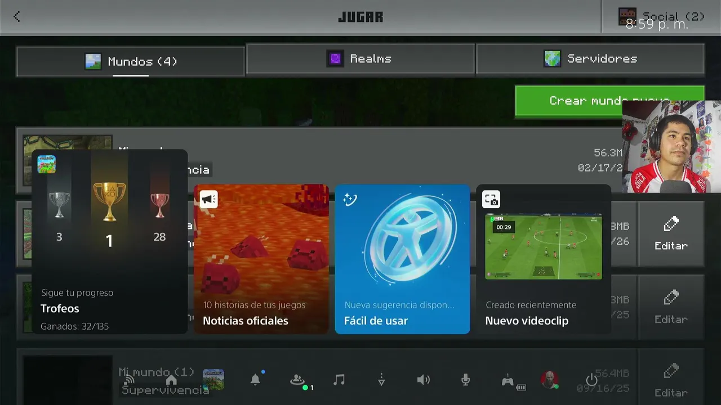Click the bronze trophy icon
721x405 pixels.
[x=159, y=205]
